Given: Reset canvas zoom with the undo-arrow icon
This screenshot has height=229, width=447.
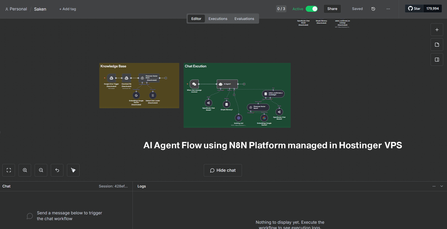Looking at the screenshot, I should click(57, 170).
